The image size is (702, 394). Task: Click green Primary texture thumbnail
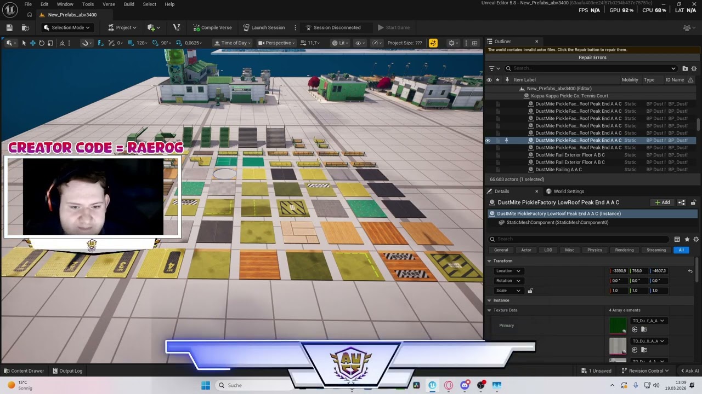(618, 326)
